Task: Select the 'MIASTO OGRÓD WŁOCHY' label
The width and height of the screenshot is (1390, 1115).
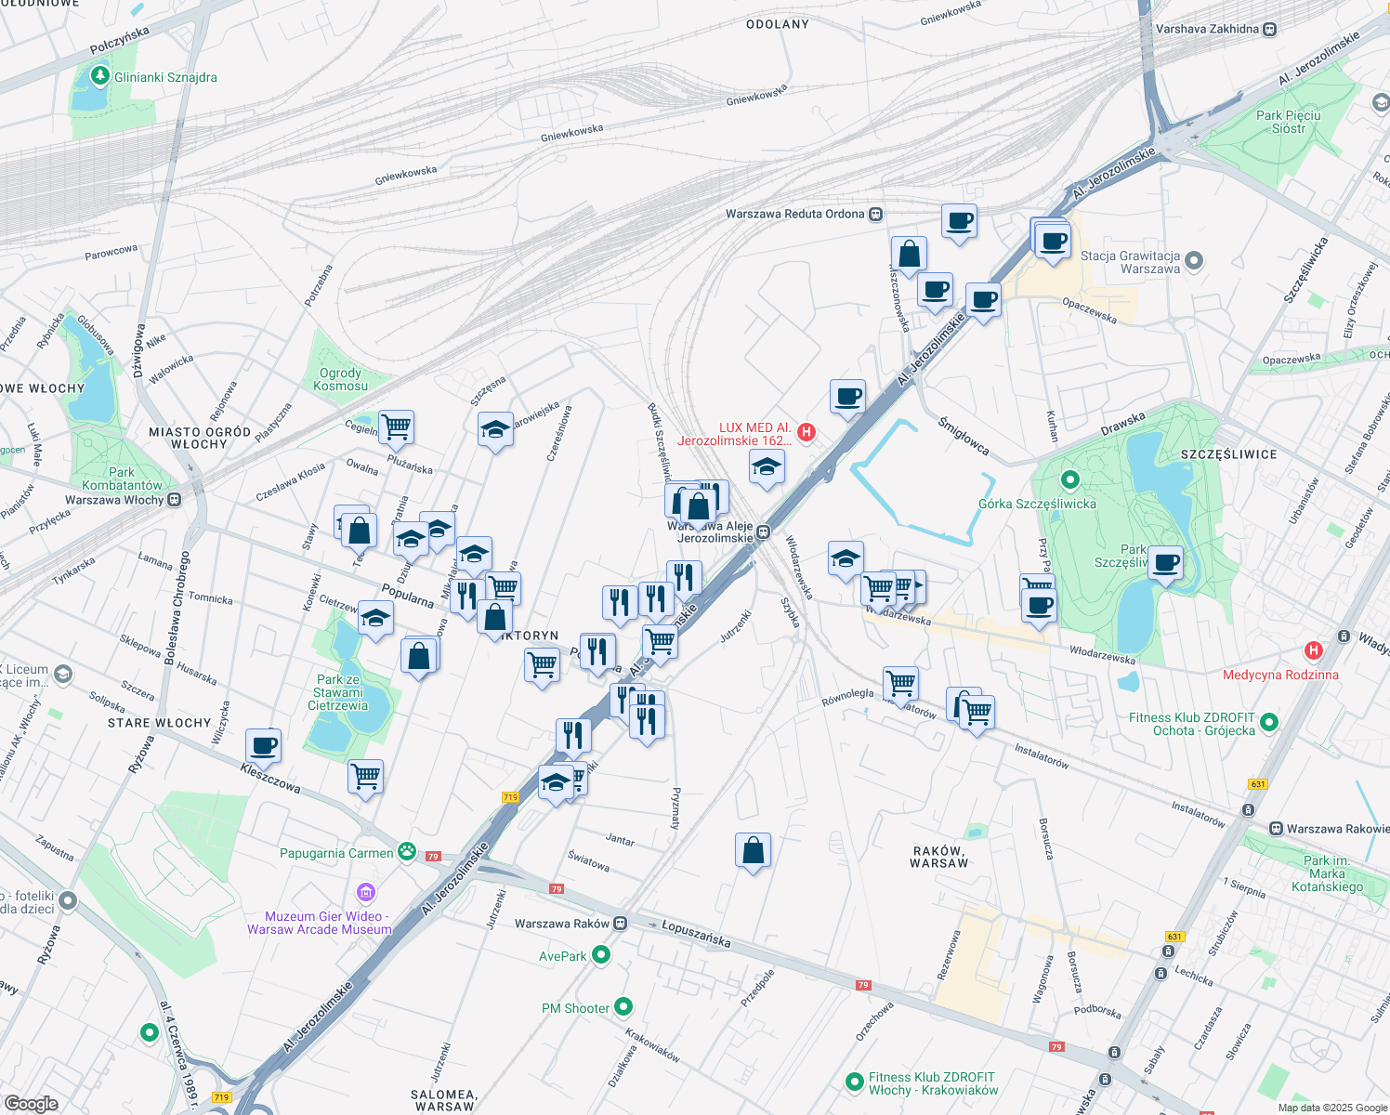Action: (x=200, y=438)
